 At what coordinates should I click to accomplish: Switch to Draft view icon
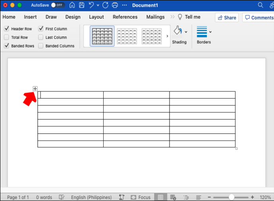(199, 197)
